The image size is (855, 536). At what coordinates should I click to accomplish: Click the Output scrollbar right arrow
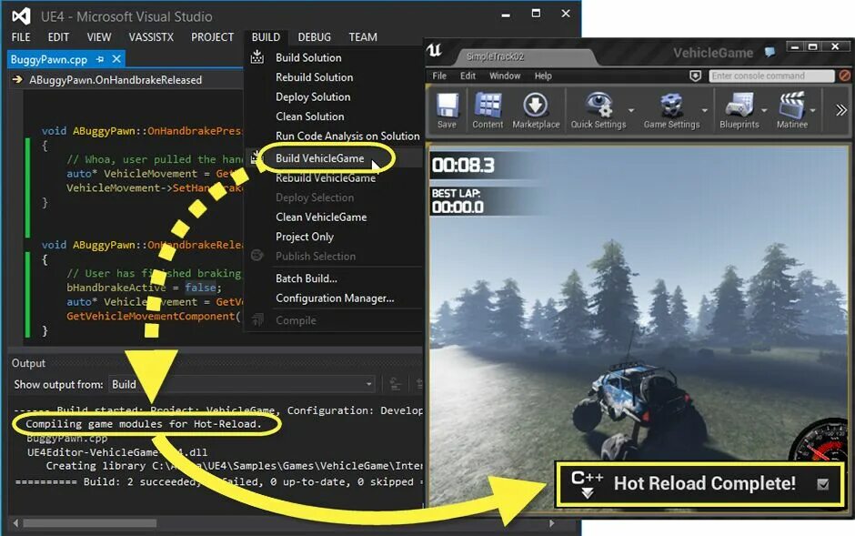pyautogui.click(x=552, y=523)
